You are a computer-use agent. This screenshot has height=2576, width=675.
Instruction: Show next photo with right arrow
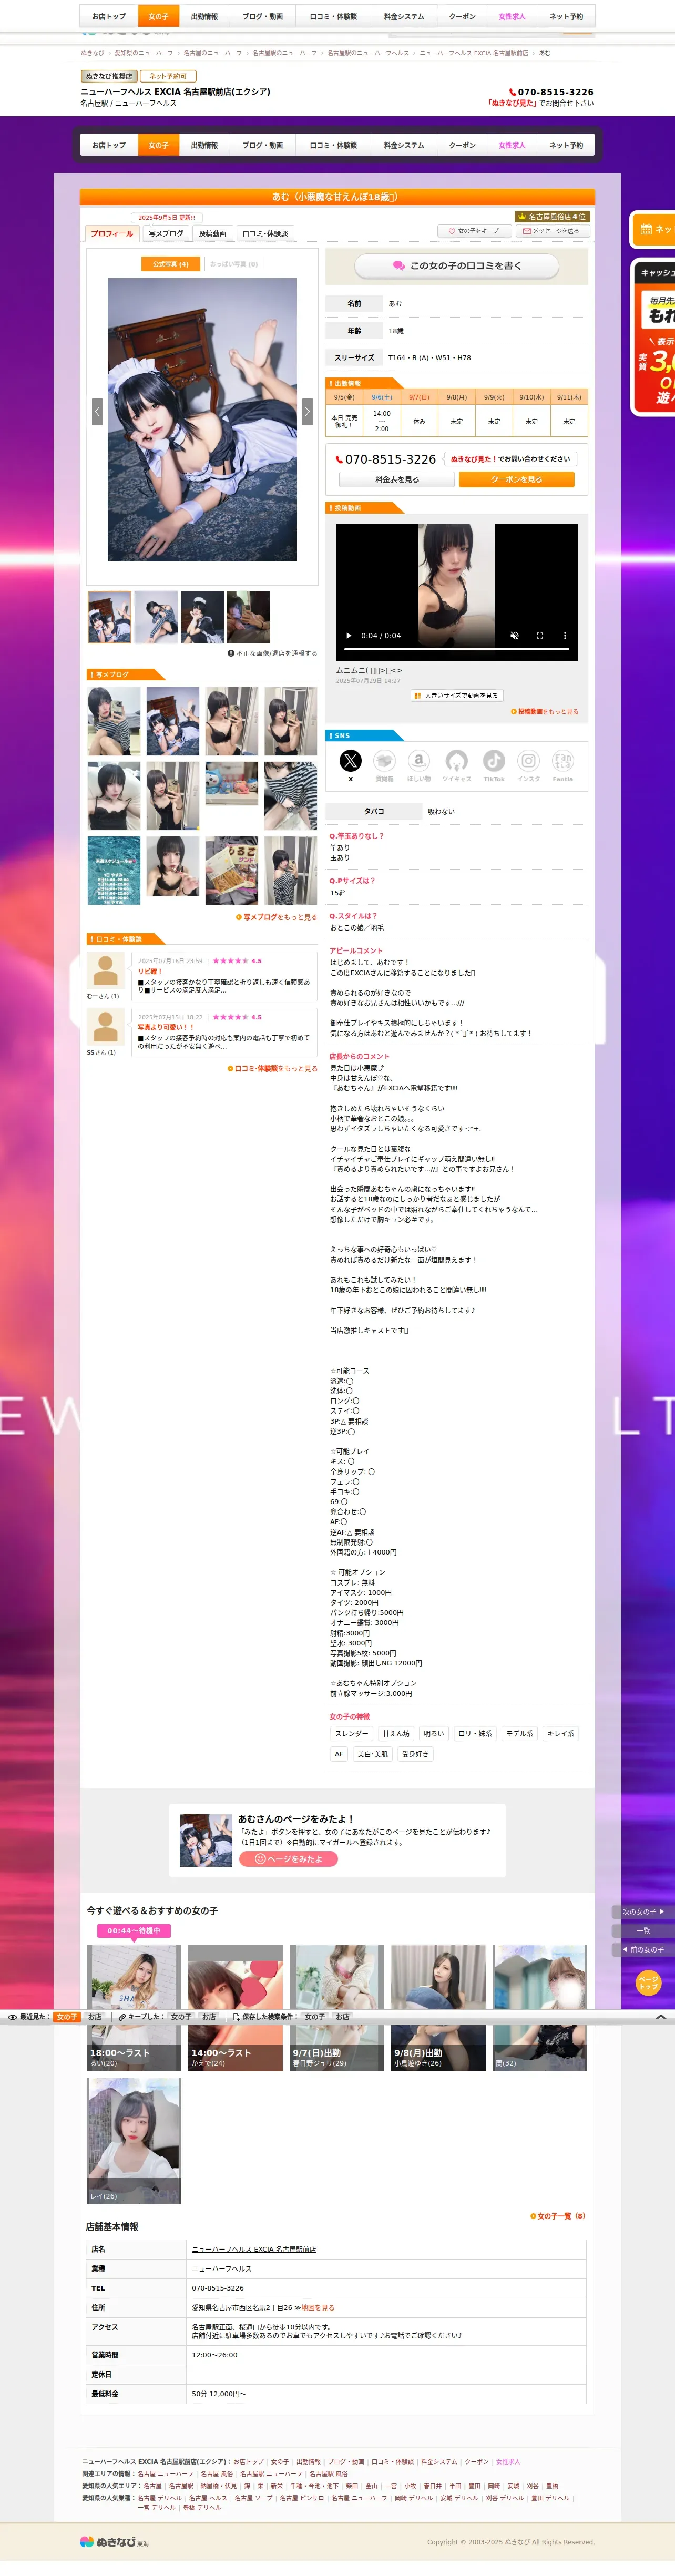(x=307, y=411)
